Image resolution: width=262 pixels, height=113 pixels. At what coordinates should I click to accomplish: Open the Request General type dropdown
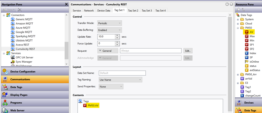(108, 51)
